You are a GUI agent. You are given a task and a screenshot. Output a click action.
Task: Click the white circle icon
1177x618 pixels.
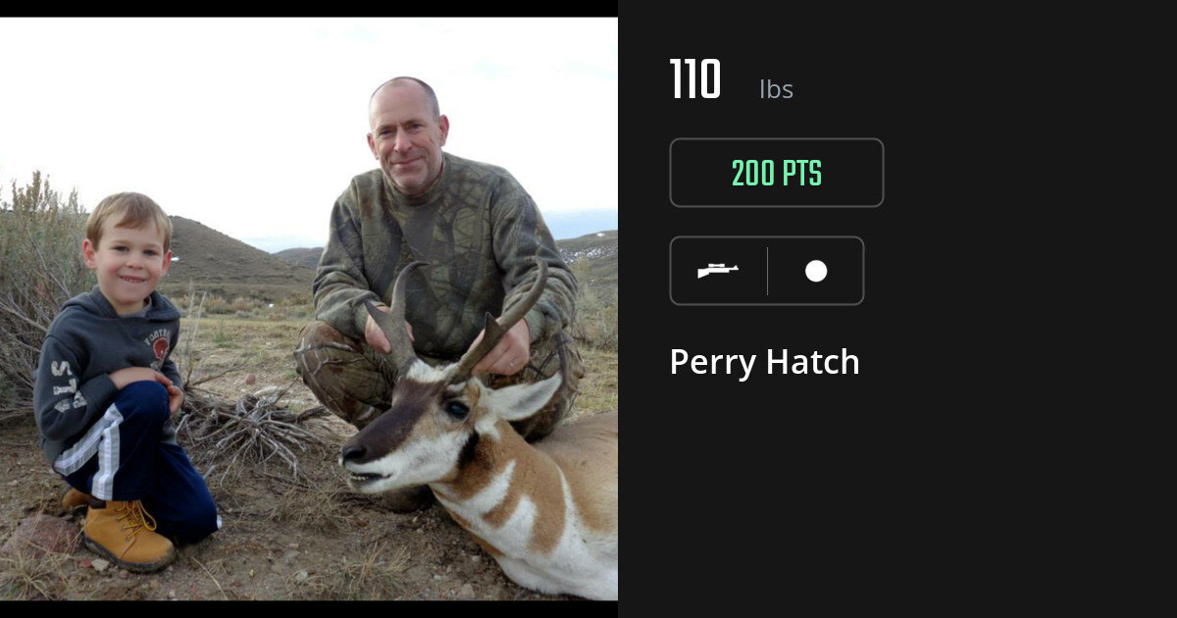(816, 271)
